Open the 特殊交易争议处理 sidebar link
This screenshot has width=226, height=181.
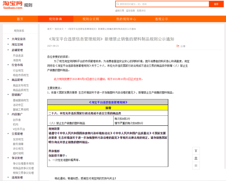click(x=23, y=173)
